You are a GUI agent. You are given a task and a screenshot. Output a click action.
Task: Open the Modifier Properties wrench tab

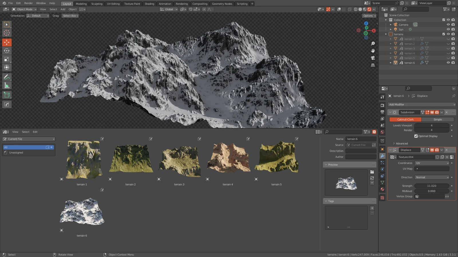point(382,156)
